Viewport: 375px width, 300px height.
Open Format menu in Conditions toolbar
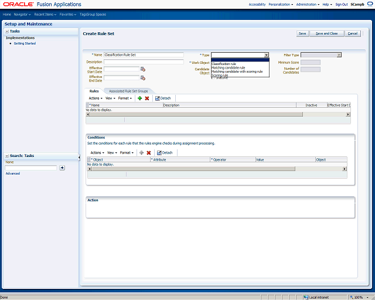(127, 152)
